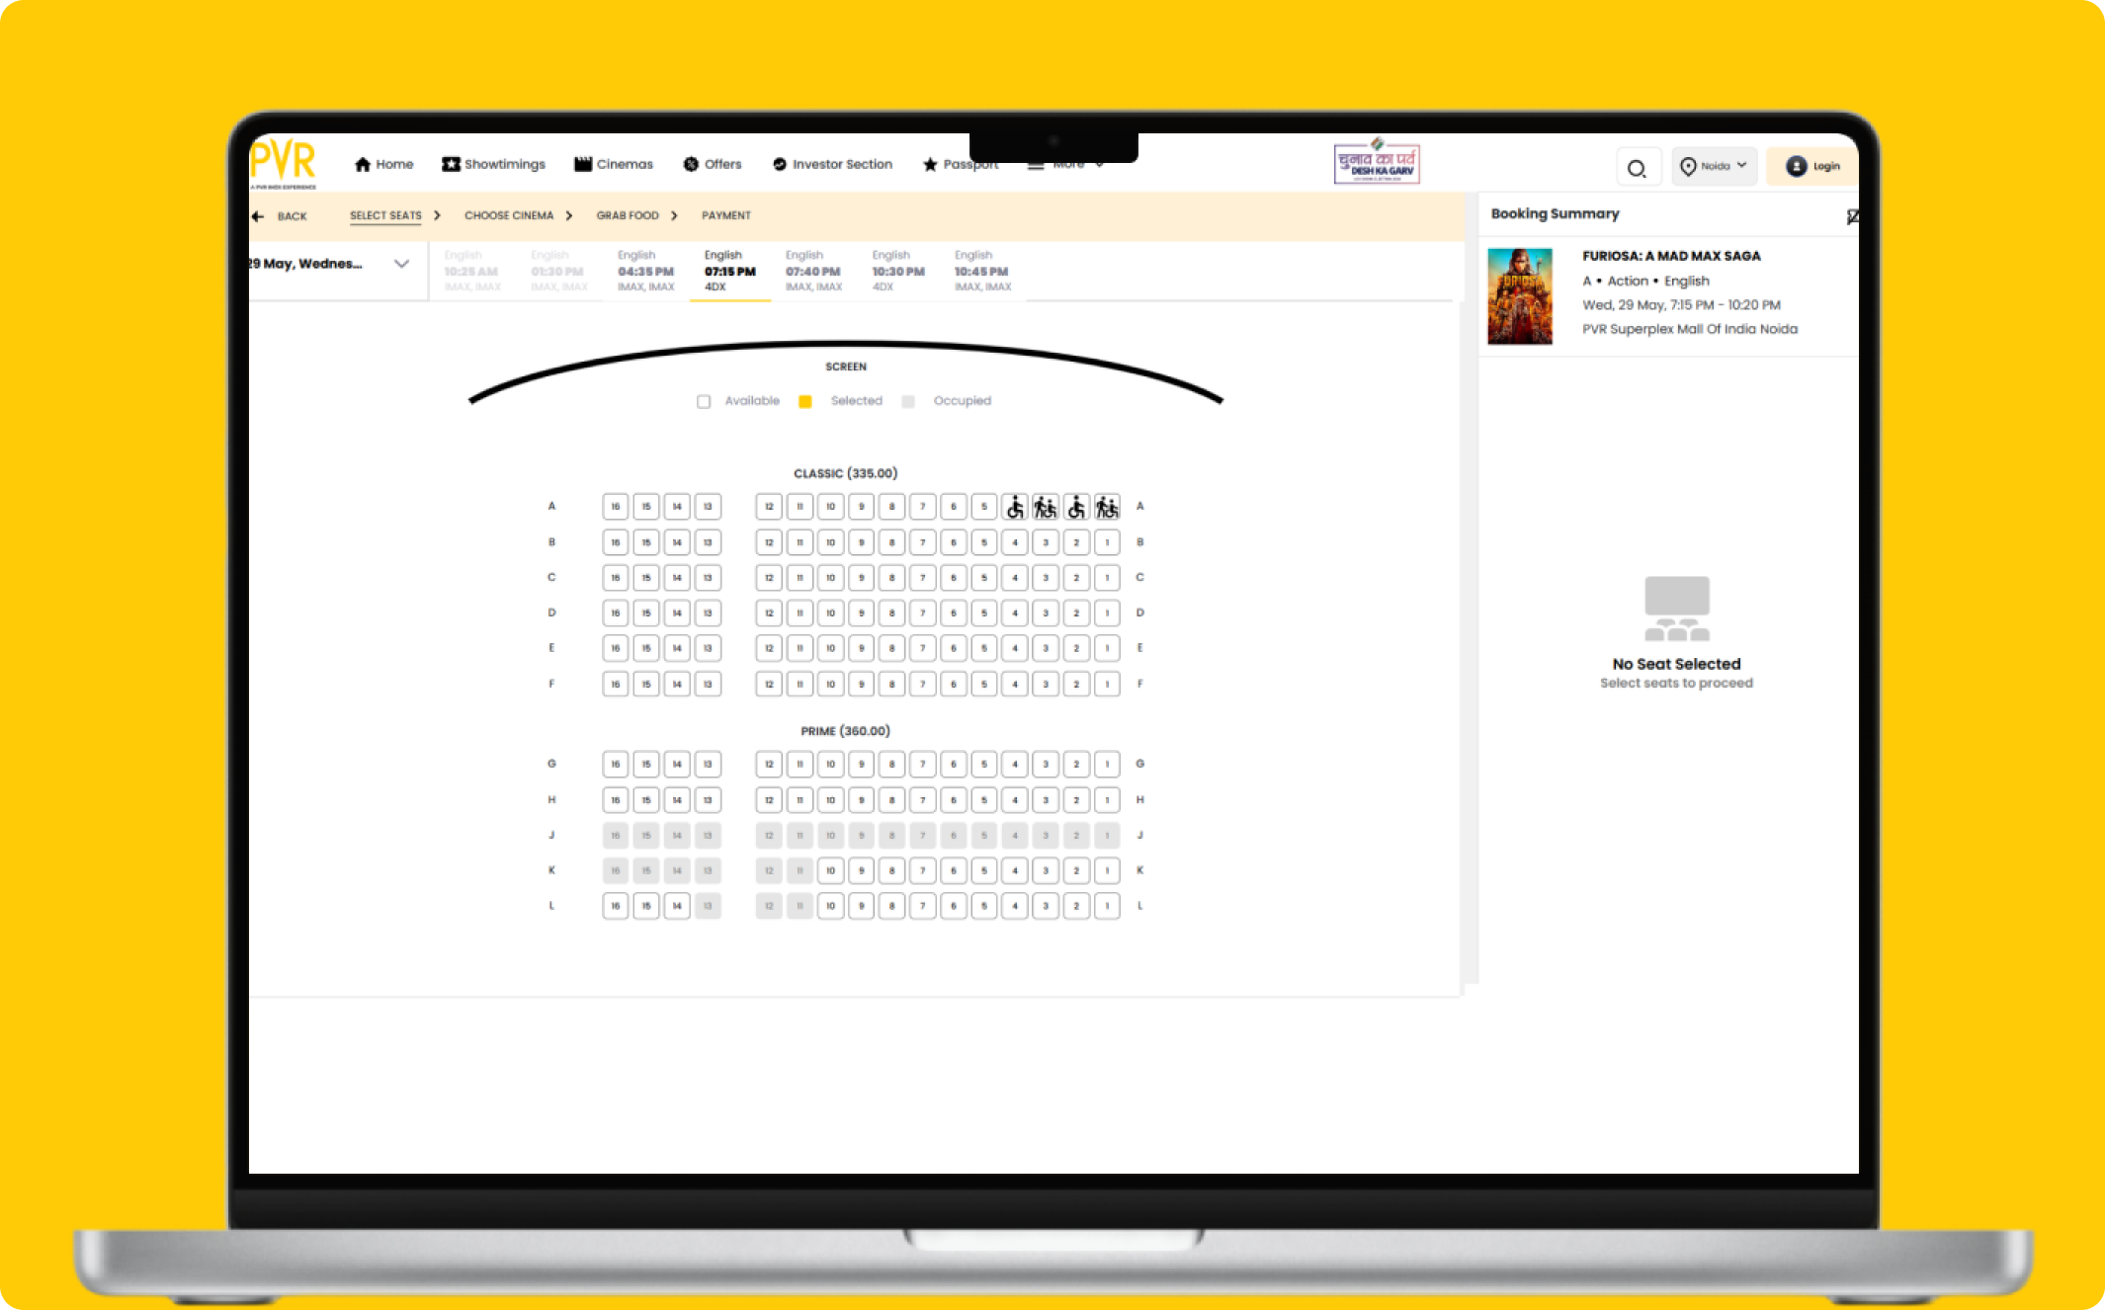Image resolution: width=2105 pixels, height=1310 pixels.
Task: Go back using the BACK arrow
Action: coord(279,216)
